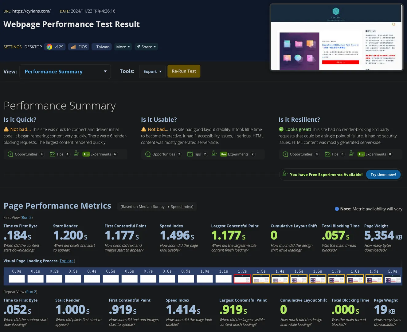Select the 2.0s filmstrip frame
407x332 pixels.
pos(393,279)
